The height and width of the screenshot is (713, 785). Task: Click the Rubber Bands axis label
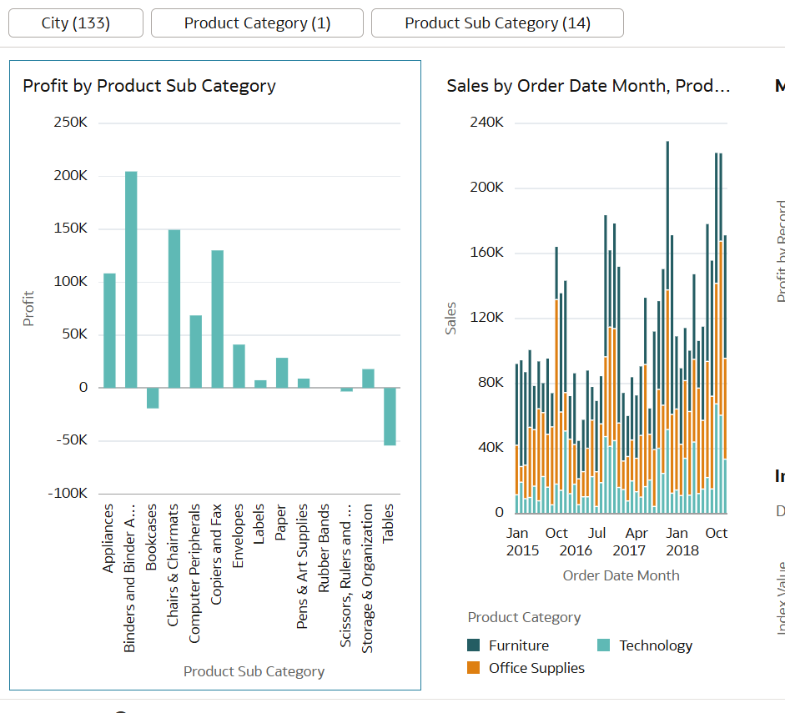324,548
